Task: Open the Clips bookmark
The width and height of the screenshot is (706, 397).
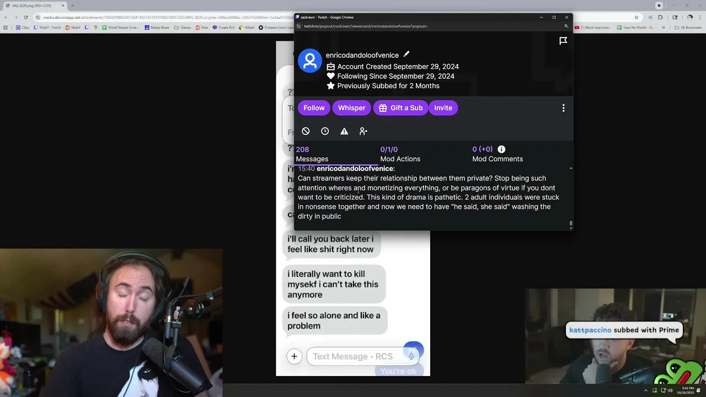Action: coord(23,28)
